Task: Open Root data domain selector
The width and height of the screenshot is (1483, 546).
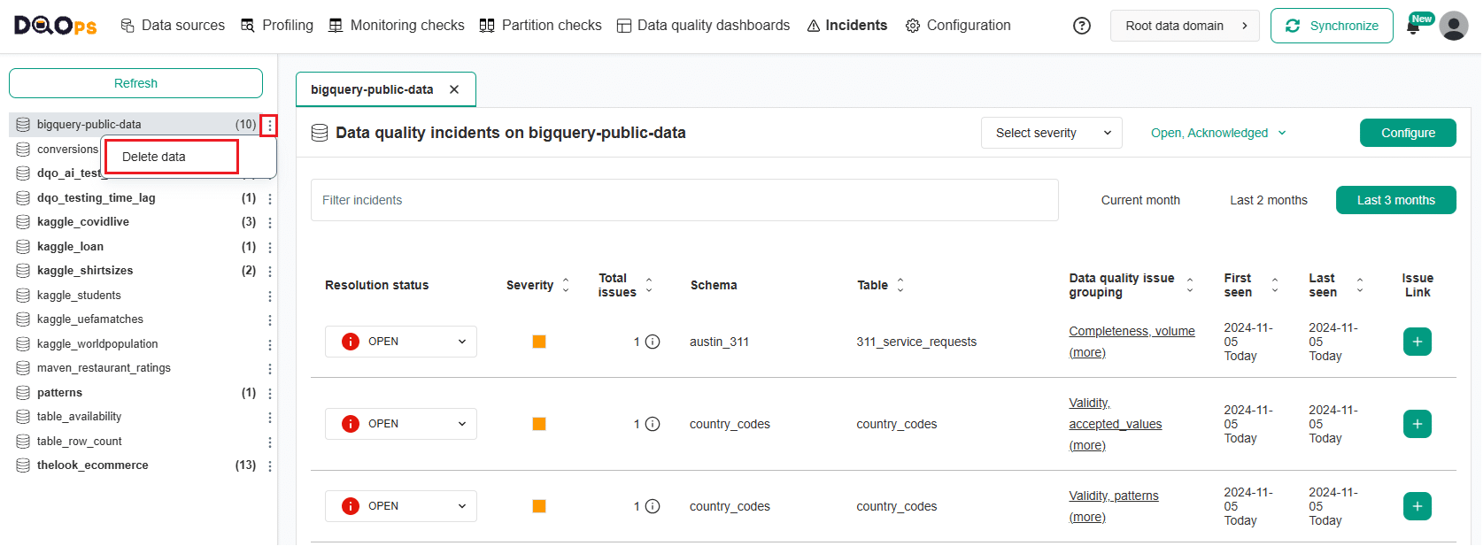Action: pyautogui.click(x=1185, y=26)
